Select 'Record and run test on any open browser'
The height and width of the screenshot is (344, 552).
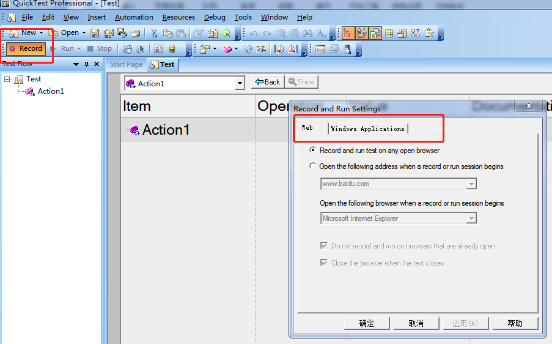coord(312,150)
